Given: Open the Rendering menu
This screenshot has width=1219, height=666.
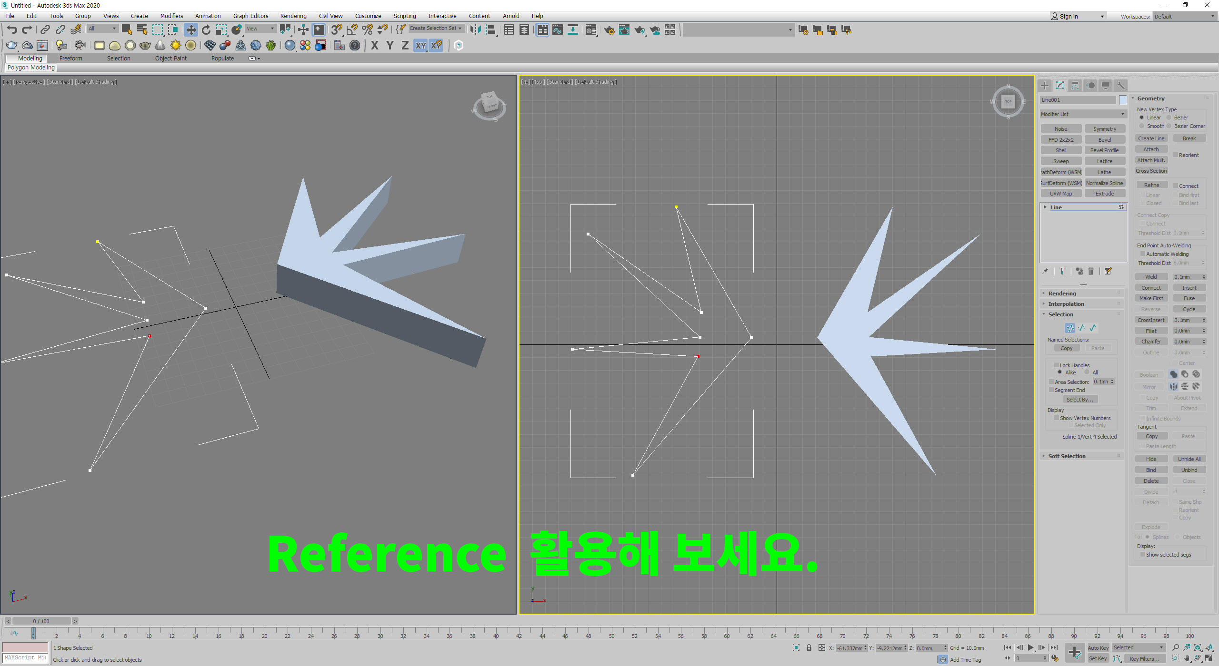Looking at the screenshot, I should point(293,16).
